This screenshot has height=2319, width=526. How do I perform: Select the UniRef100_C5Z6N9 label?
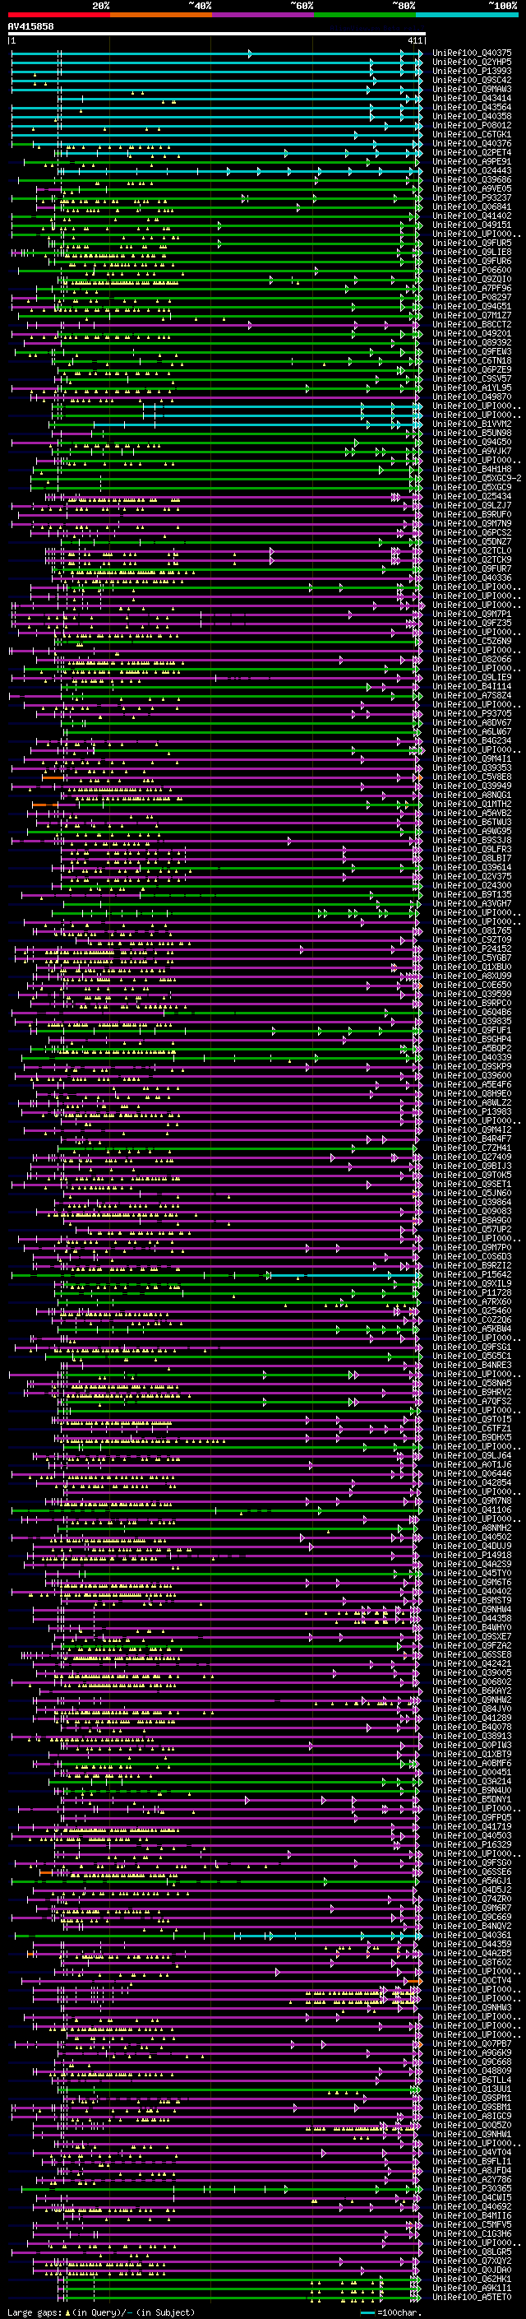click(472, 641)
